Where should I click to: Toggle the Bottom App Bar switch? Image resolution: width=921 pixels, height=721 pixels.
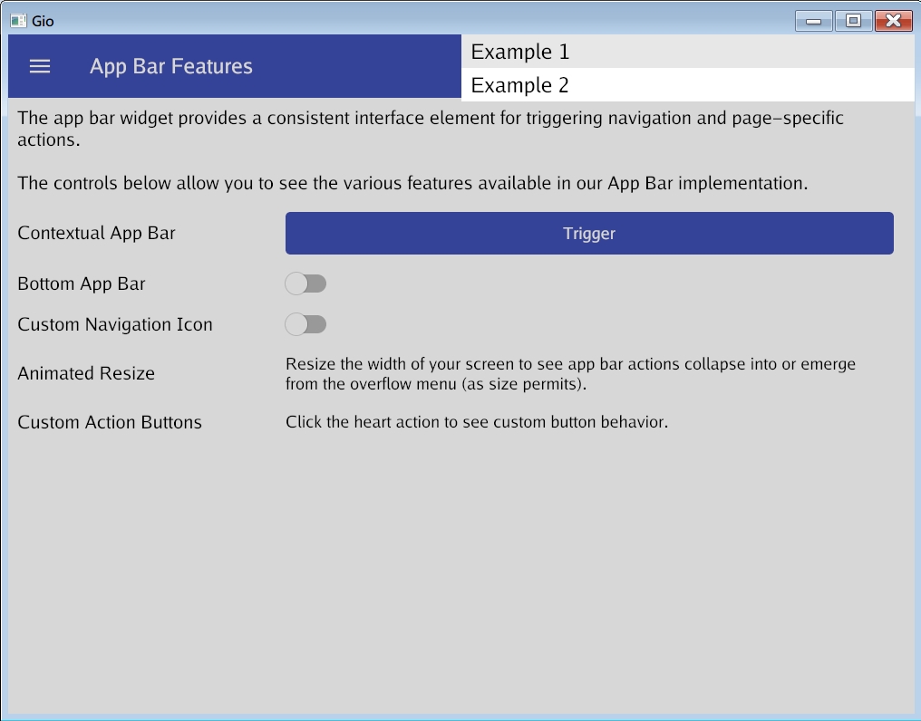[305, 284]
